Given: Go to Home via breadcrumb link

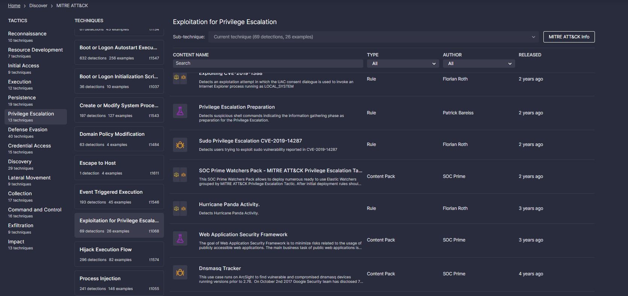Looking at the screenshot, I should click(x=14, y=6).
